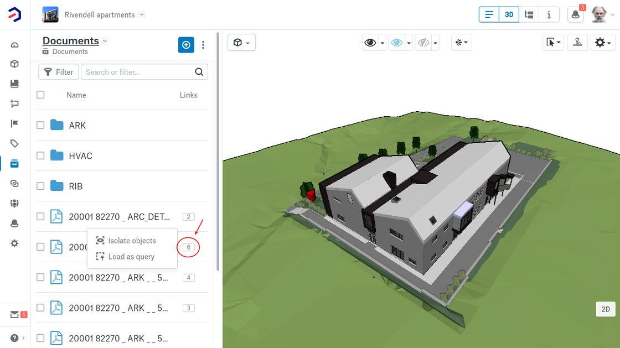Select Isolate objects from the popup menu
The height and width of the screenshot is (348, 620).
[132, 241]
